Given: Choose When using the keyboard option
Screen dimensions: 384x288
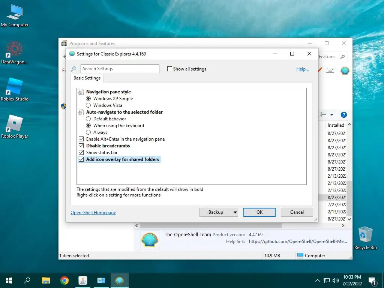Looking at the screenshot, I should pyautogui.click(x=88, y=125).
